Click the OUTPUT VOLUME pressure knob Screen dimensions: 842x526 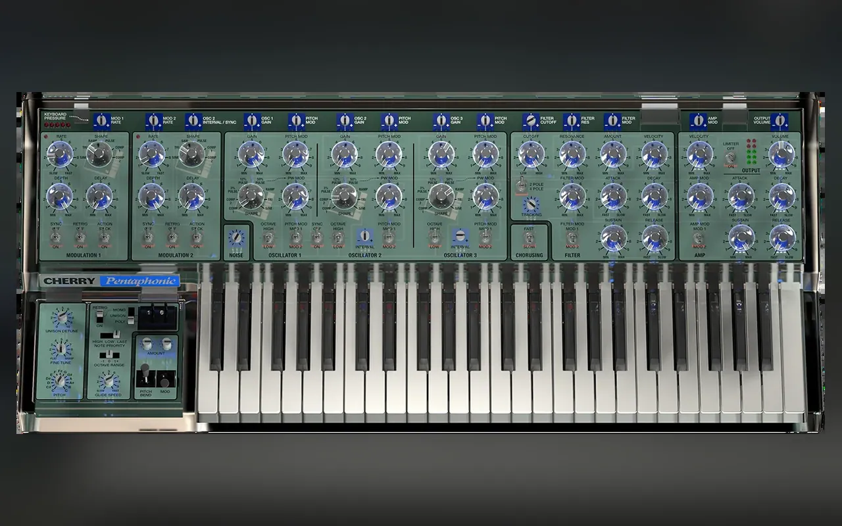point(780,120)
